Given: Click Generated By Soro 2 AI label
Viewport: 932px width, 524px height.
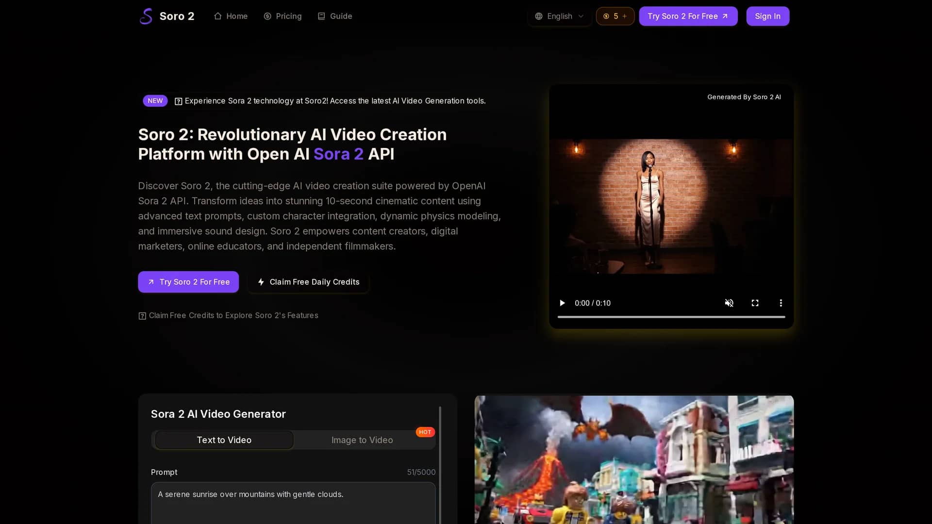Looking at the screenshot, I should (744, 97).
